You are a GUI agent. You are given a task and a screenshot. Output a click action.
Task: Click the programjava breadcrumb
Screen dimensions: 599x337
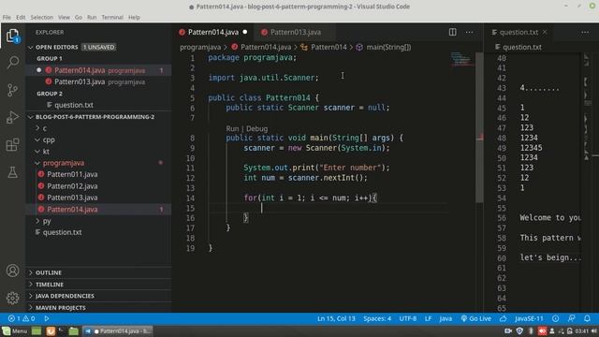[200, 47]
